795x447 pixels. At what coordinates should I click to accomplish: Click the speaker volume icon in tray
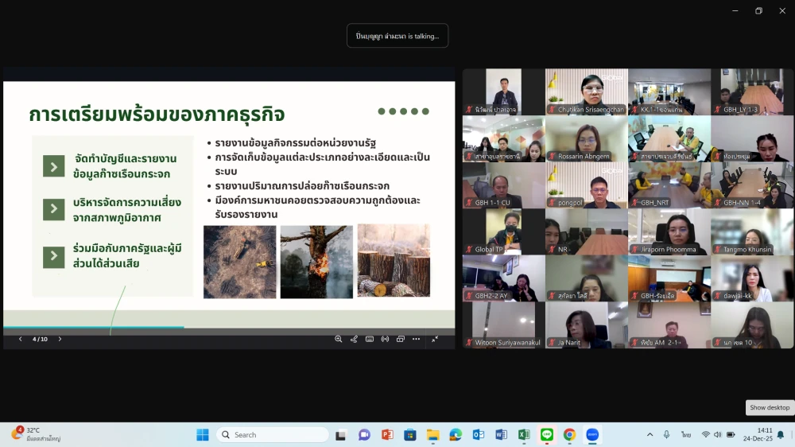717,435
